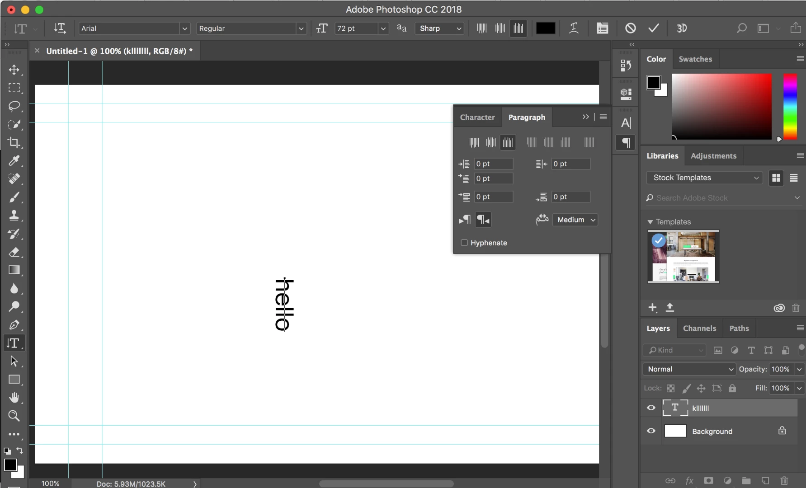This screenshot has width=806, height=488.
Task: Select the Quick Selection tool
Action: pyautogui.click(x=14, y=124)
